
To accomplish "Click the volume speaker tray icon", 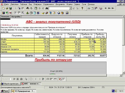I will point(116,91).
